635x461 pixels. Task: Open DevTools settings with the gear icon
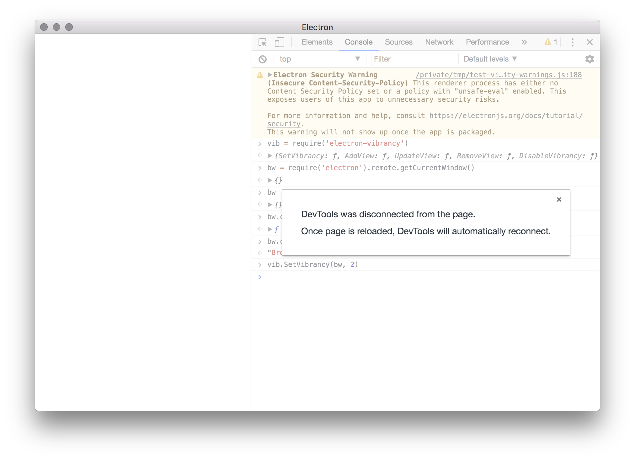coord(590,59)
